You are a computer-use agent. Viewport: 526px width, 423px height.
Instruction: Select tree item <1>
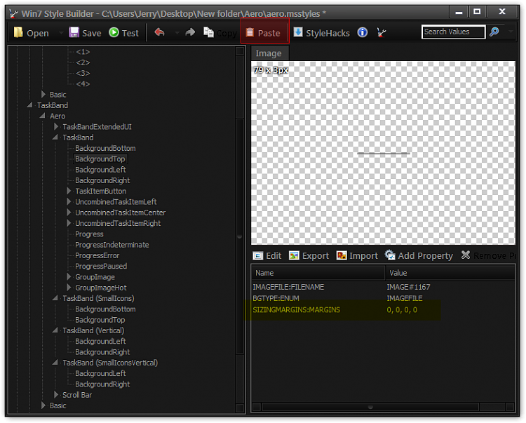(83, 52)
